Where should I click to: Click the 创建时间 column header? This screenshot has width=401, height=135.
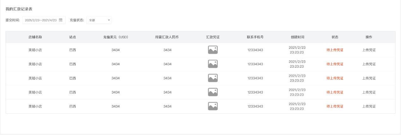click(297, 37)
